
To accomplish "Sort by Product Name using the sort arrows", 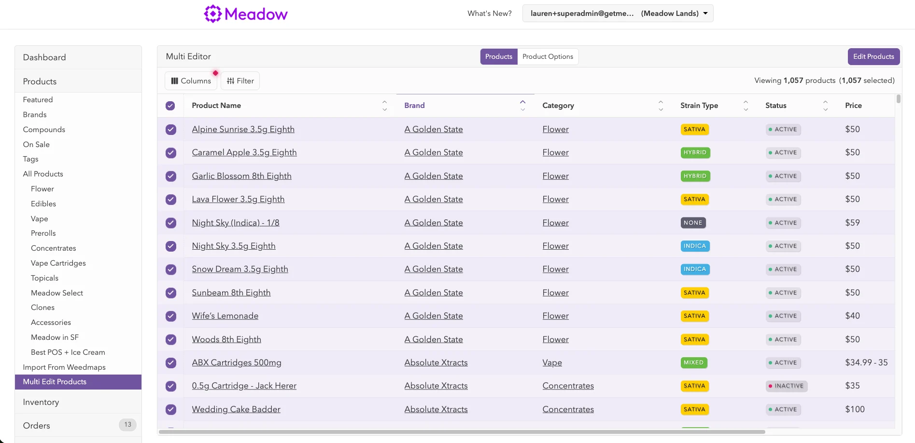I will tap(384, 106).
